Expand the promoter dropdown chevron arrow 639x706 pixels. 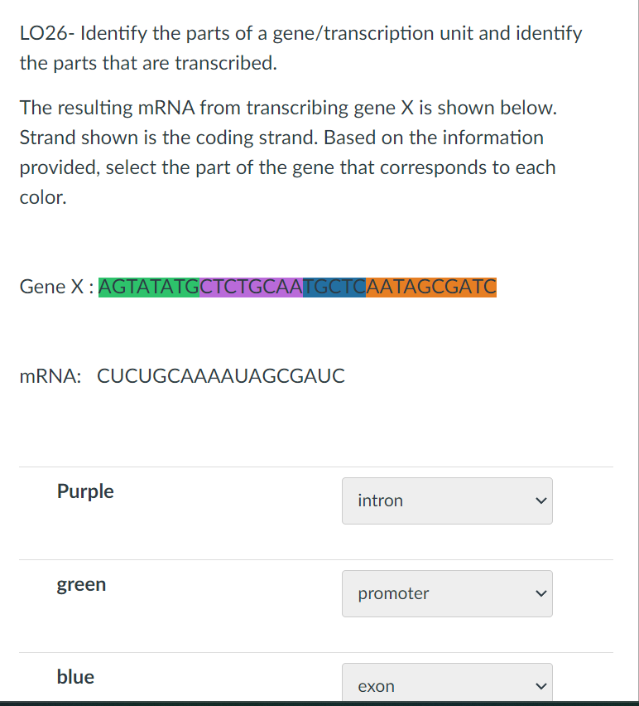(x=541, y=593)
